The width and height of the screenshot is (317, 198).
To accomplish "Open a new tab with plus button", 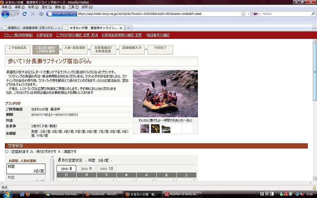I will [128, 28].
